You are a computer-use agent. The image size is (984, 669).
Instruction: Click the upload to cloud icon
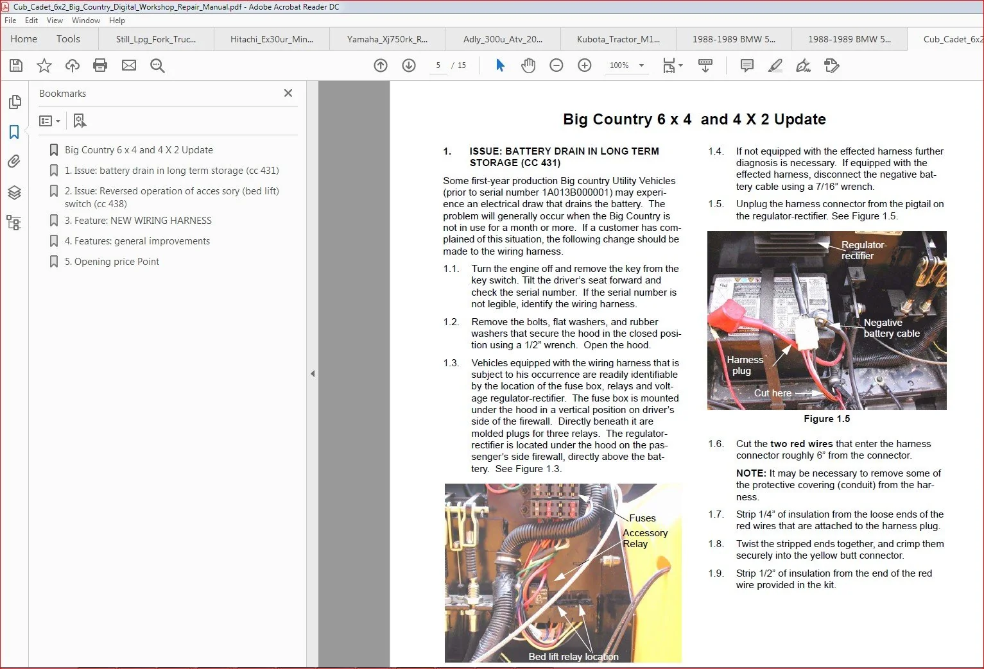[x=73, y=65]
